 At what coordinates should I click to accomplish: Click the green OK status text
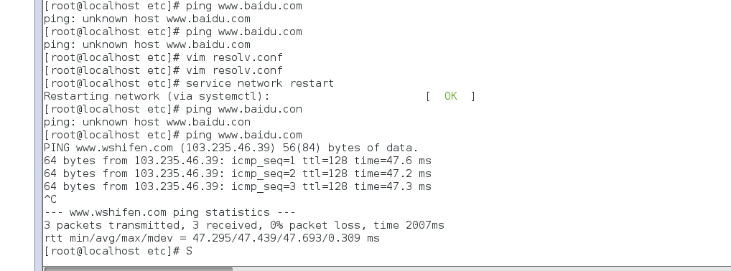point(450,96)
